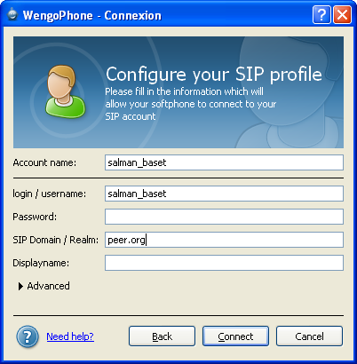Click the WengoPhone title bar app icon

tap(12, 14)
